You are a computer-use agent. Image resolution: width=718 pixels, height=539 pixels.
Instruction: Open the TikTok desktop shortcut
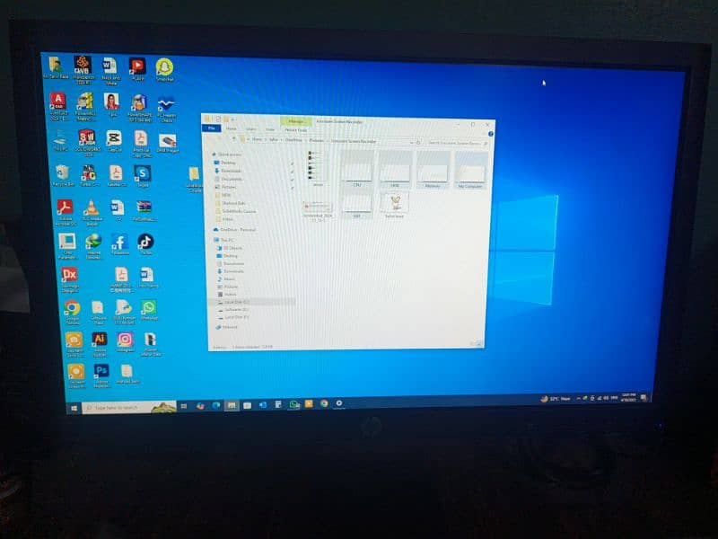coord(145,244)
